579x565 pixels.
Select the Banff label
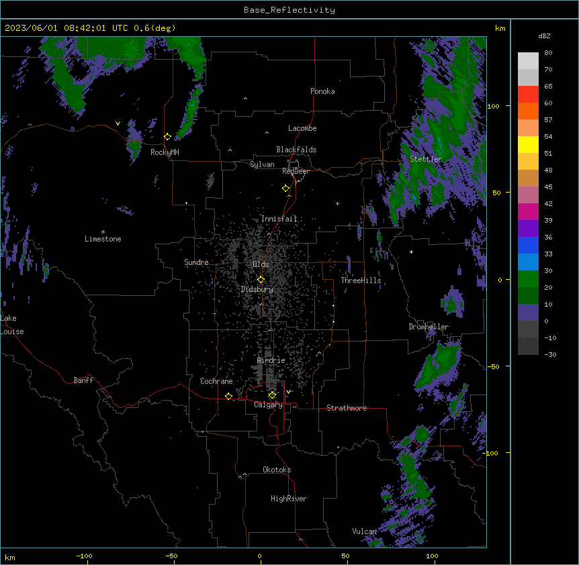pos(83,380)
